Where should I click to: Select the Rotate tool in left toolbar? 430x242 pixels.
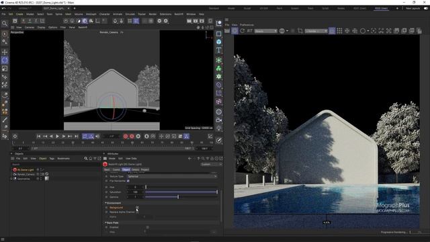point(5,60)
